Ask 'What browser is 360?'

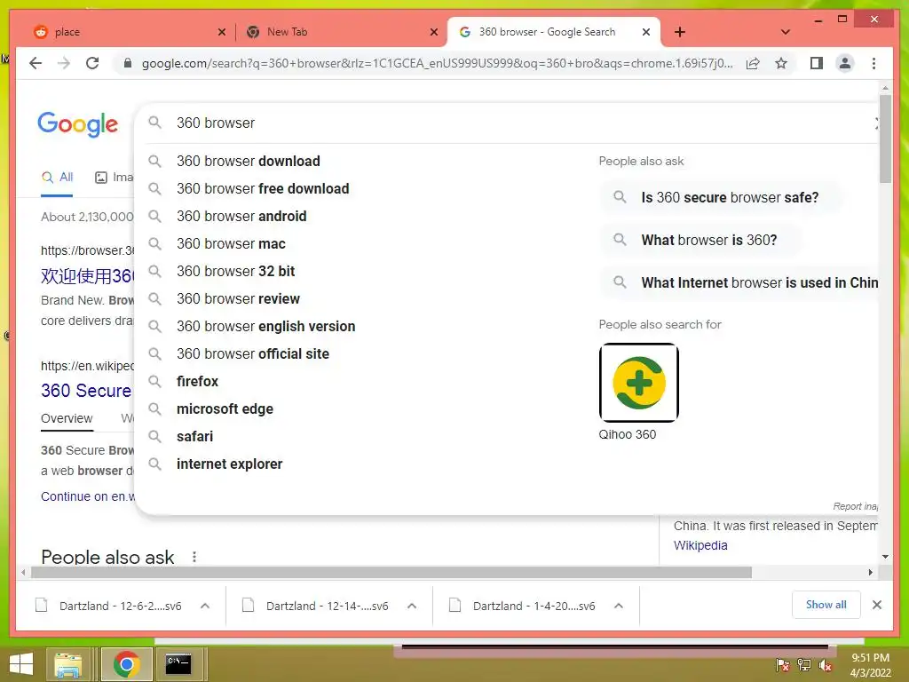pyautogui.click(x=700, y=240)
